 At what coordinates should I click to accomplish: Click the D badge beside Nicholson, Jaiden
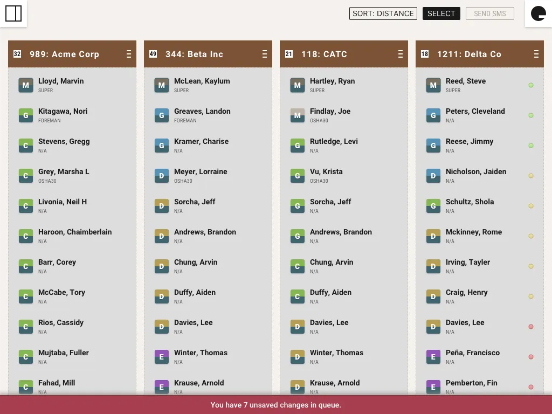433,176
